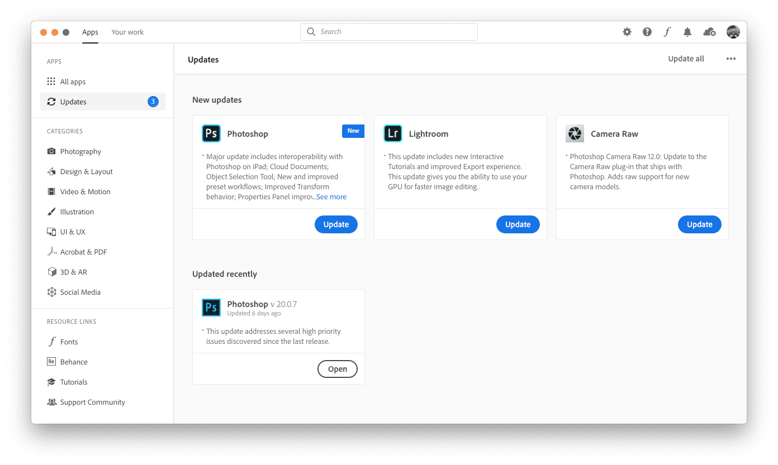
Task: Open recently updated Photoshop v 20.0.7
Action: pyautogui.click(x=337, y=369)
